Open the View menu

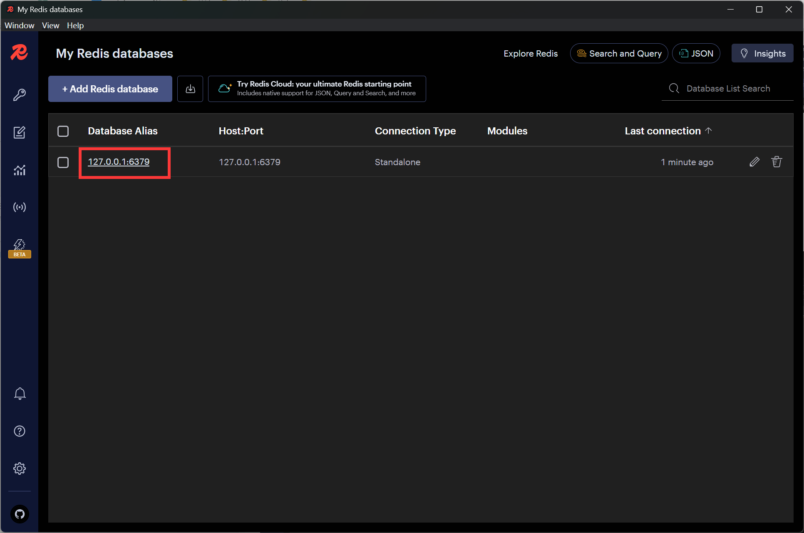[50, 25]
